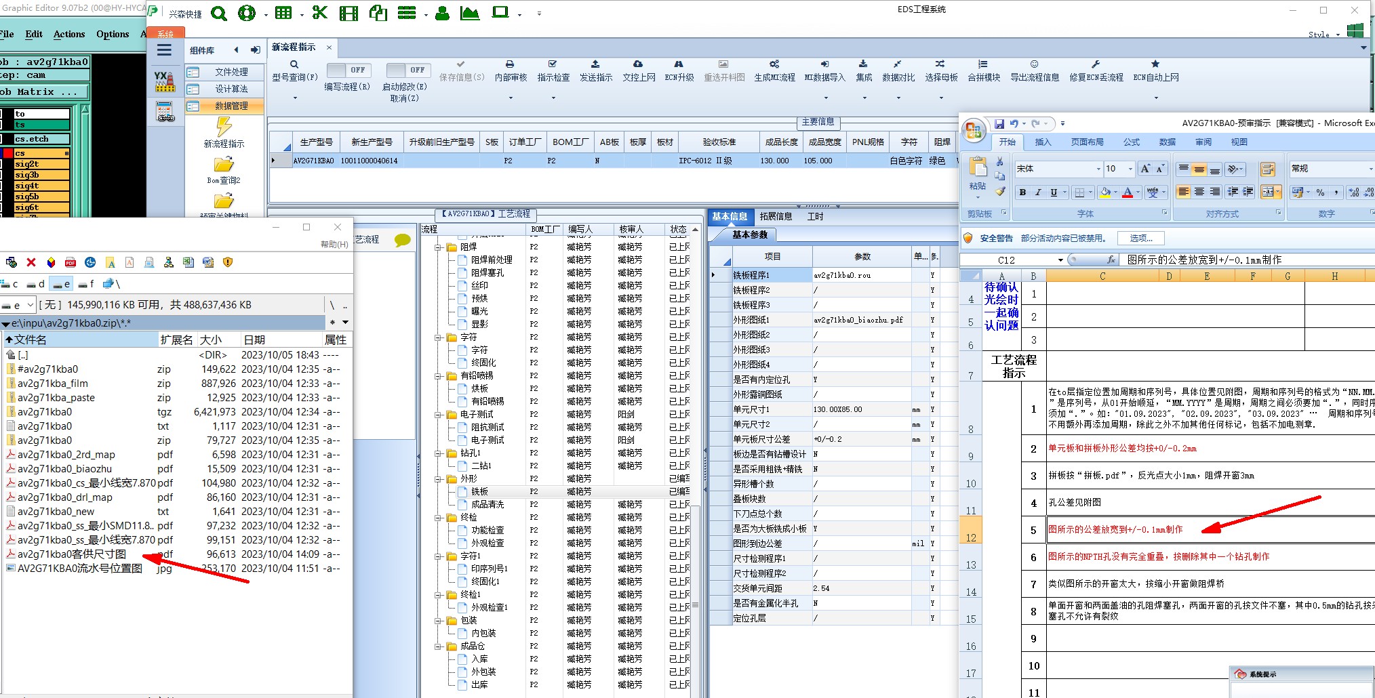Open the Excel font name dropdown 宋体
The image size is (1375, 698).
click(1098, 169)
